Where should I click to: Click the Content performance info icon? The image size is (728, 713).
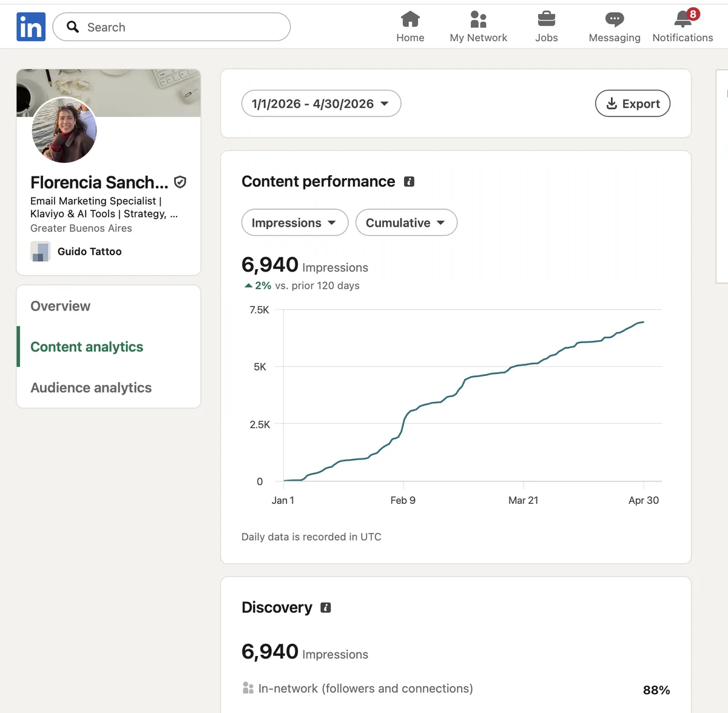409,181
